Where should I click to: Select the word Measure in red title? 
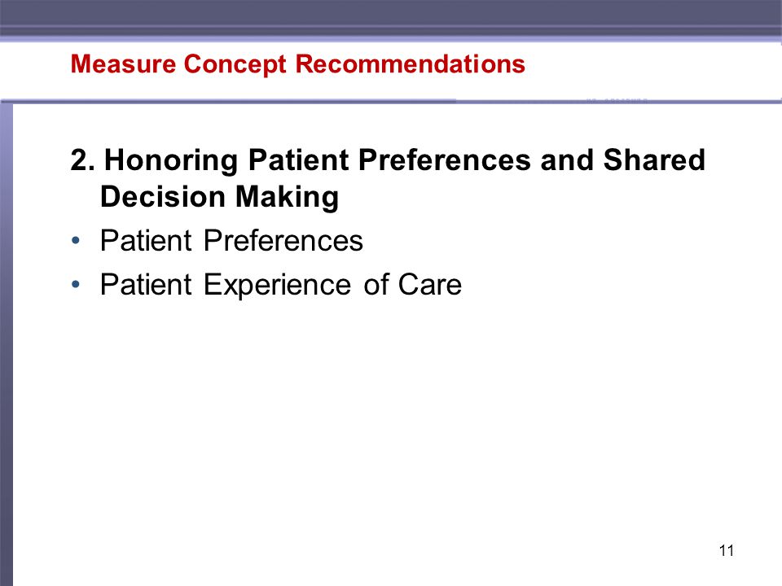123,63
